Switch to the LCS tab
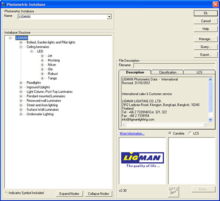The width and height of the screenshot is (220, 201). pyautogui.click(x=199, y=72)
